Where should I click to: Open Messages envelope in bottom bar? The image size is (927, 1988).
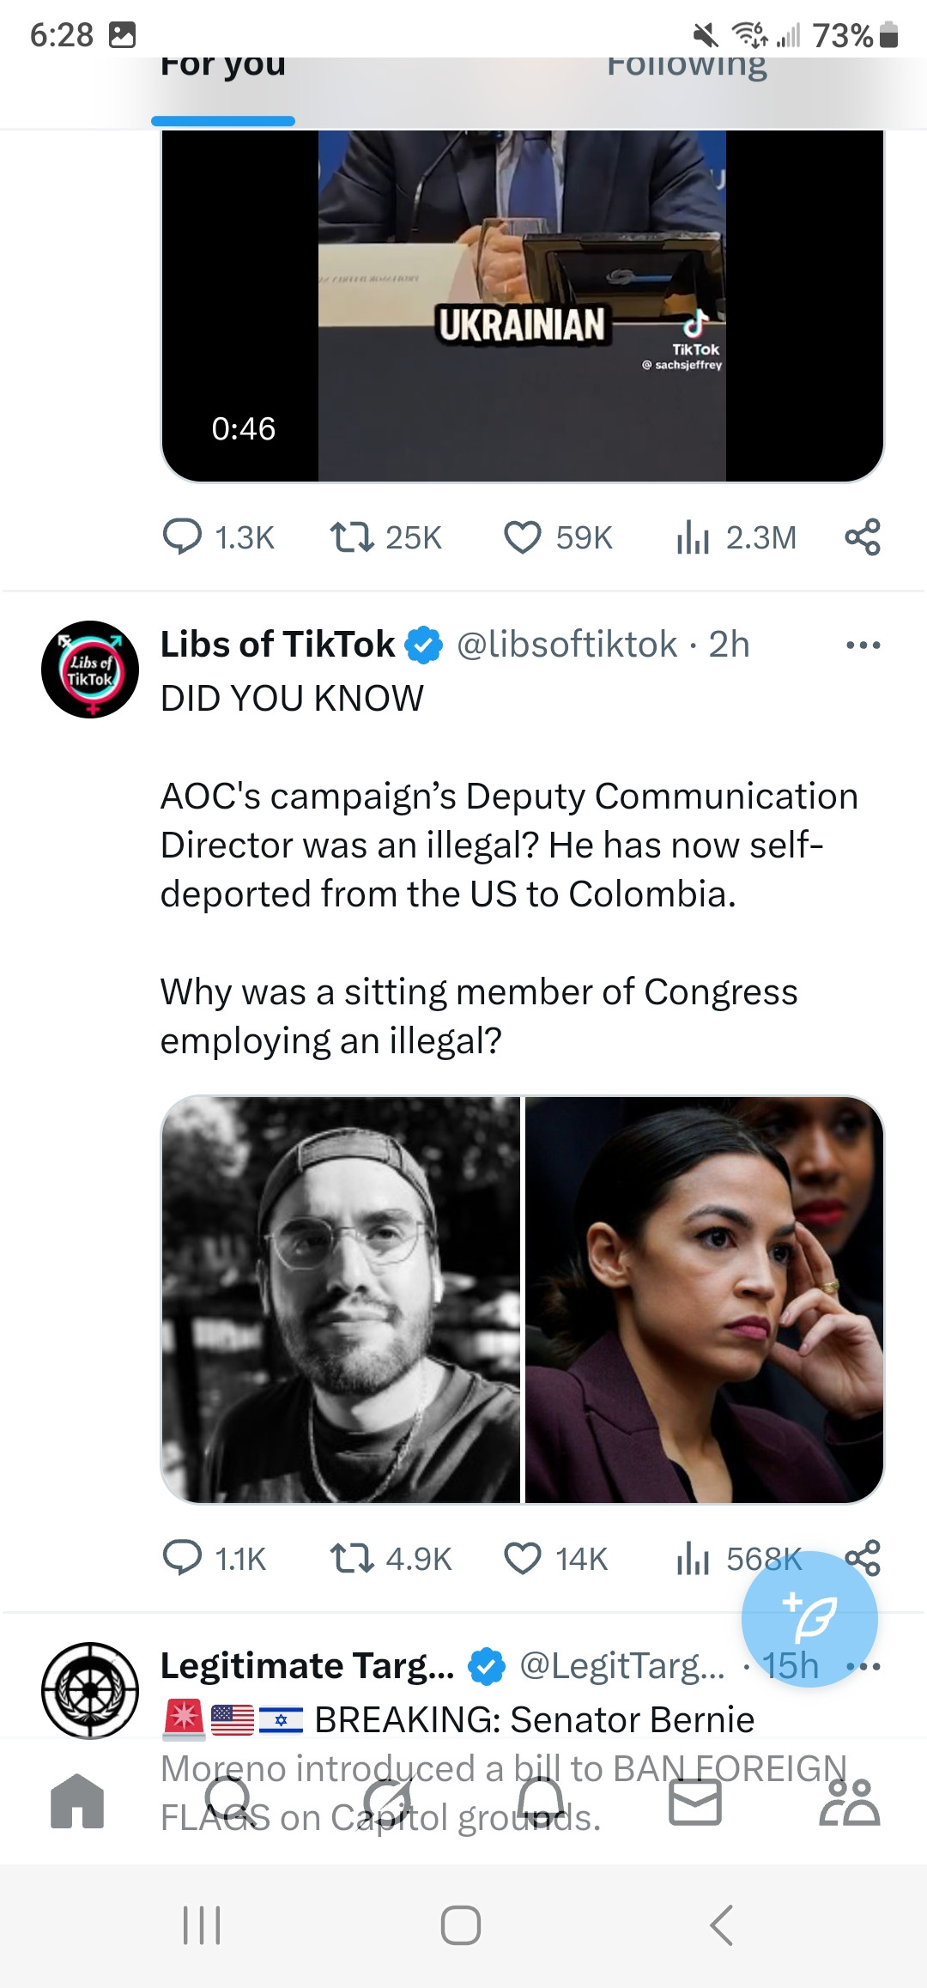[x=694, y=1801]
